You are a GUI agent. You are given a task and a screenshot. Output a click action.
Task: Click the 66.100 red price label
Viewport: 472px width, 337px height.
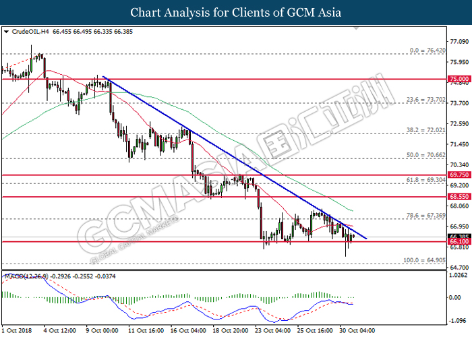tap(459, 241)
